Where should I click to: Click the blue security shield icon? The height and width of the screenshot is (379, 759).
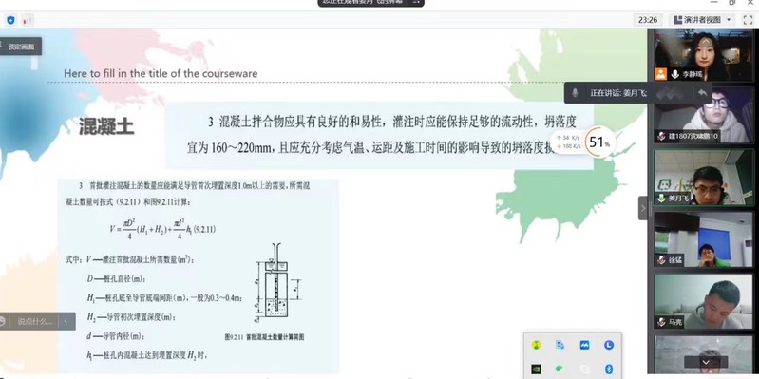pos(10,20)
